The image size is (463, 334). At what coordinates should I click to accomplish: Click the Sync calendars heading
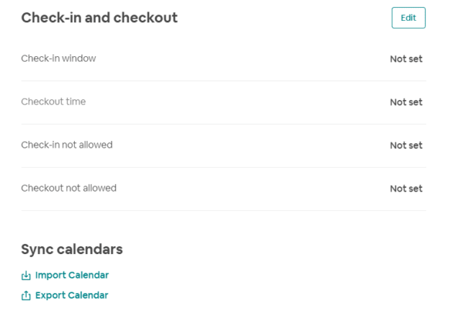[72, 249]
